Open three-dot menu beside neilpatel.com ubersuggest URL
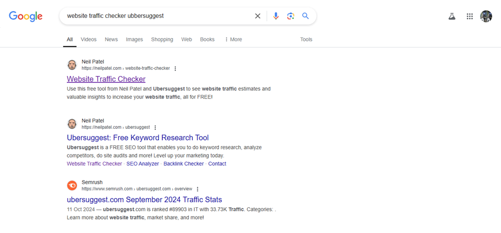Screen dimensions: 501x233 coord(155,127)
